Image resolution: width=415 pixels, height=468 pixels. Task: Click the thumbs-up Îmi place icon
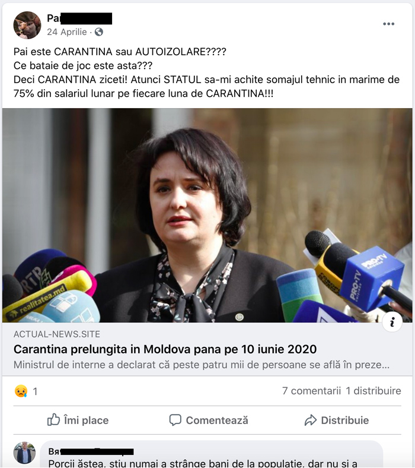coord(53,420)
